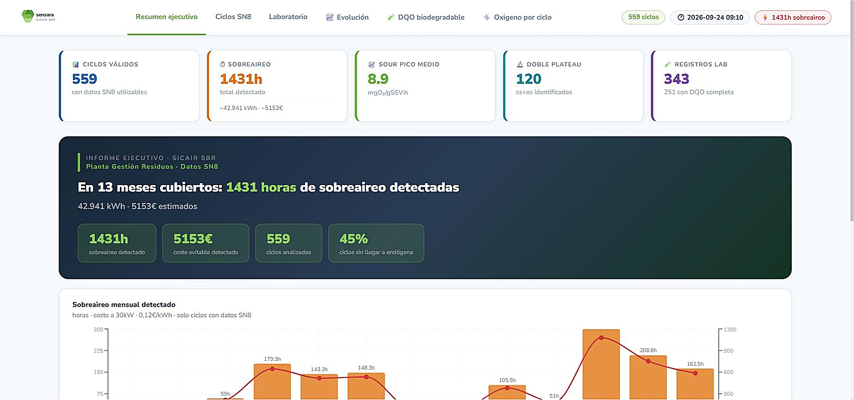The height and width of the screenshot is (400, 854).
Task: Click the '251 con DQO completa' text
Action: coord(699,92)
